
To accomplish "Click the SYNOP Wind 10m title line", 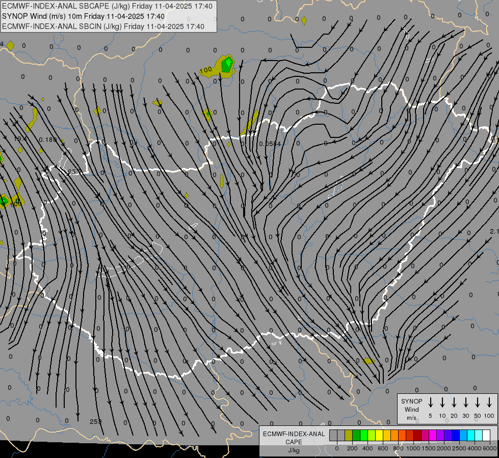I will [84, 16].
